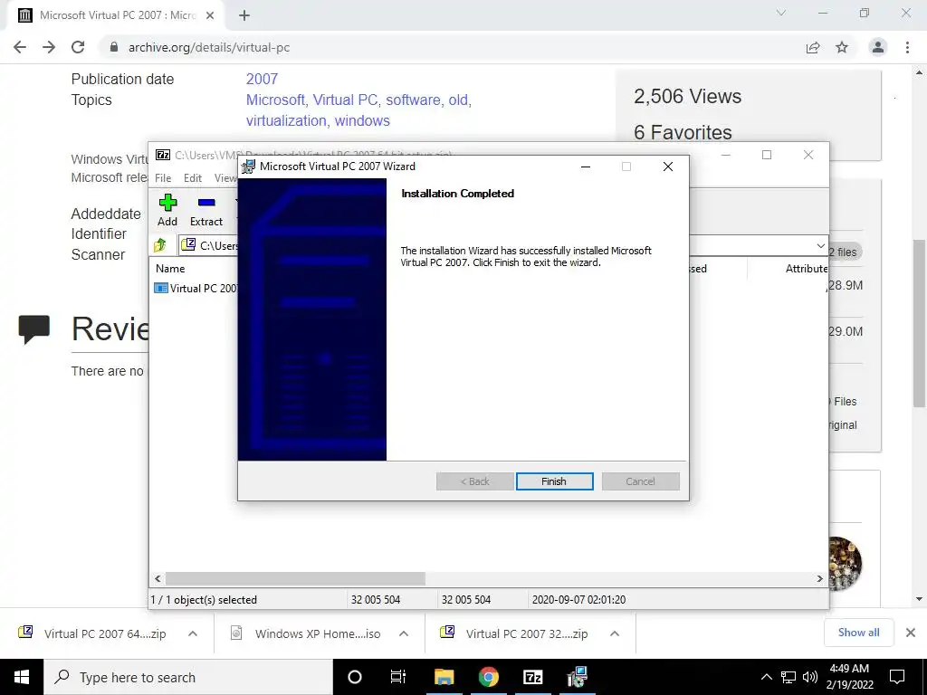Open the Chrome profile icon
Viewport: 927px width, 695px height.
[878, 47]
